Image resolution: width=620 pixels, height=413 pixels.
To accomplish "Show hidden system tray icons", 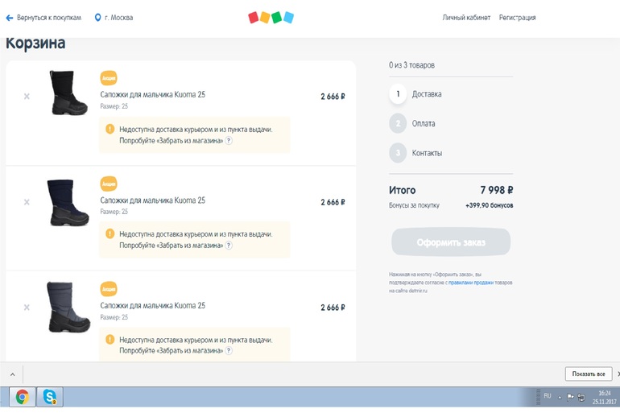I will [560, 397].
